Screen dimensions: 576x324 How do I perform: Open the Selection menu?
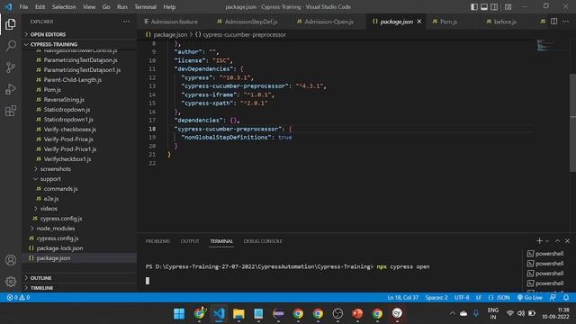(x=64, y=7)
